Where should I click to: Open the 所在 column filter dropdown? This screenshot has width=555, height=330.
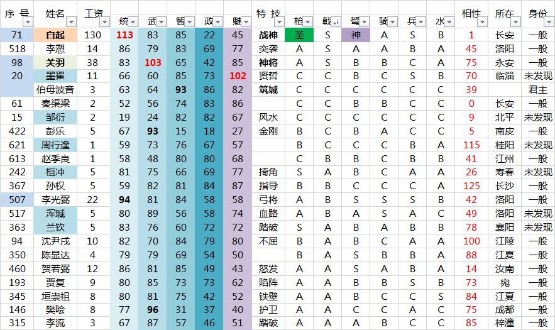tap(515, 22)
